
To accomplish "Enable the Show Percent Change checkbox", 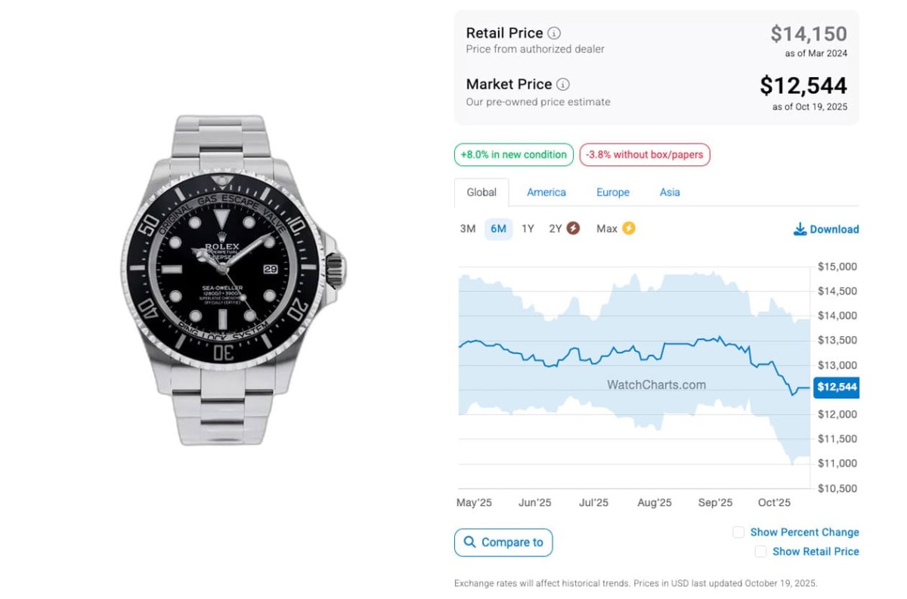I will pos(738,533).
